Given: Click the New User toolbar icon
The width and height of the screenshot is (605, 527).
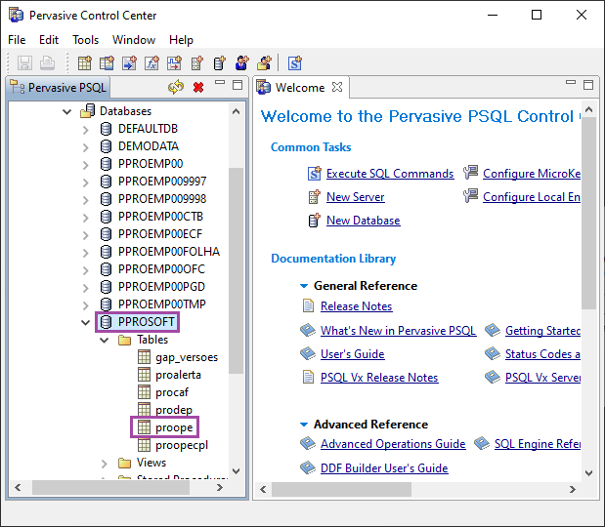Looking at the screenshot, I should tap(242, 63).
